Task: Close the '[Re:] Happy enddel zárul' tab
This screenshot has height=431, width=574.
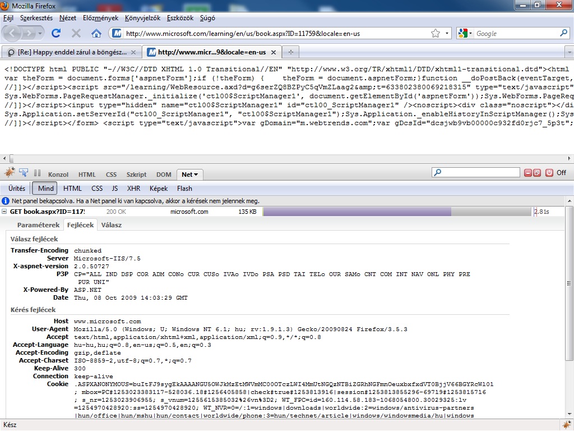Action: click(133, 52)
